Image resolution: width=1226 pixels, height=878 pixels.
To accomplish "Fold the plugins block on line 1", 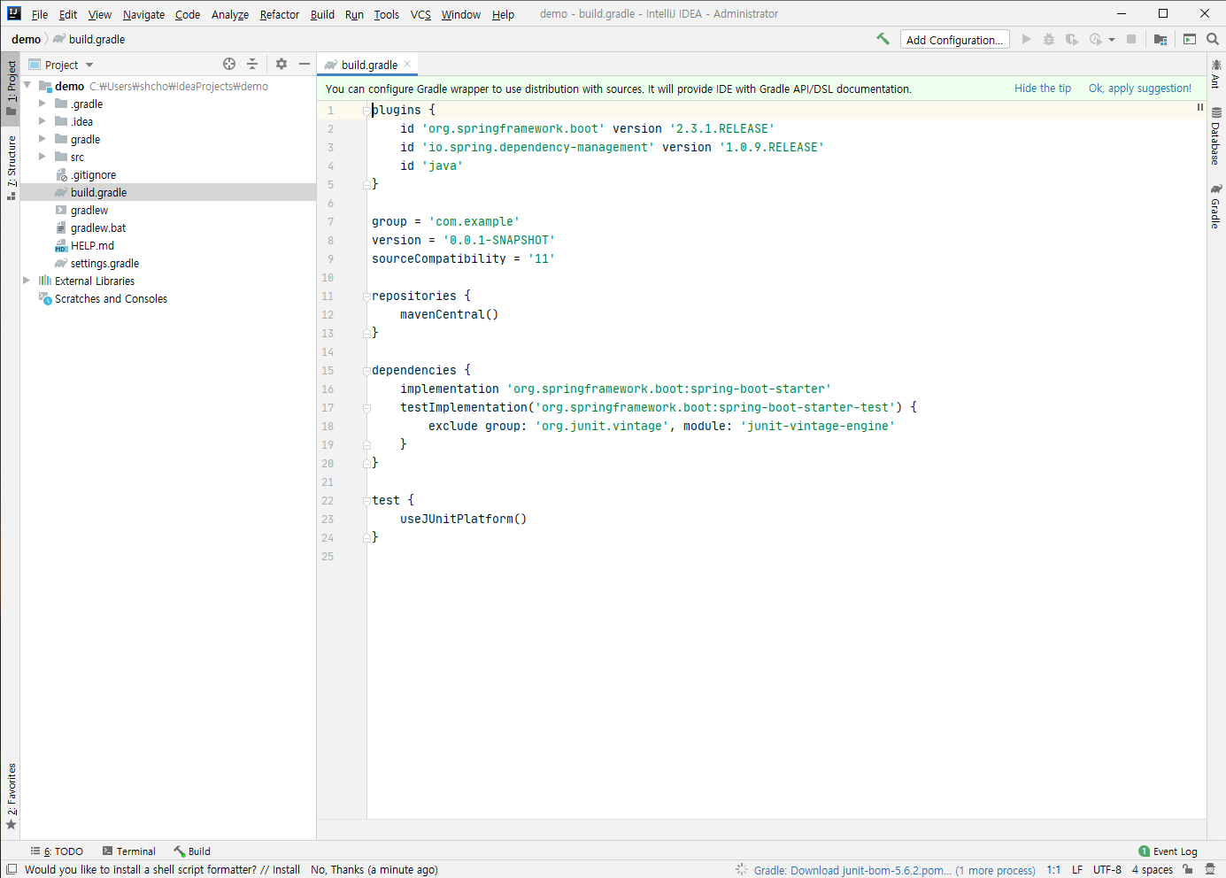I will 366,110.
